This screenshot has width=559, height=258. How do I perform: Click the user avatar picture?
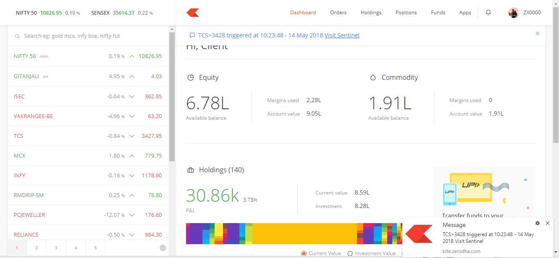coord(514,13)
